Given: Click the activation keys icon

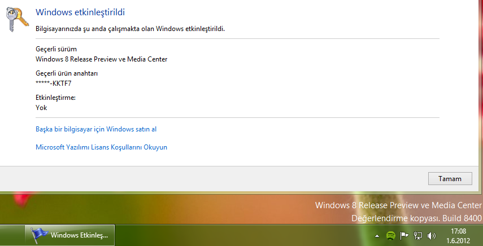Looking at the screenshot, I should click(18, 19).
